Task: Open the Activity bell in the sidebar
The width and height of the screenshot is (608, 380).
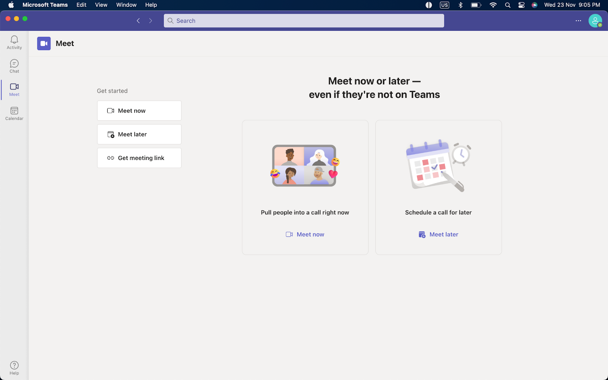Action: coord(14,42)
